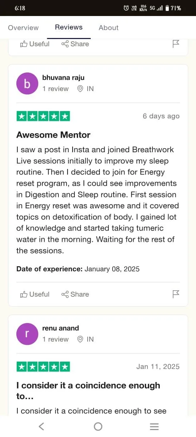The width and height of the screenshot is (196, 437).
Task: Flag bhuvana raju's review with the flag icon
Action: coord(176,294)
